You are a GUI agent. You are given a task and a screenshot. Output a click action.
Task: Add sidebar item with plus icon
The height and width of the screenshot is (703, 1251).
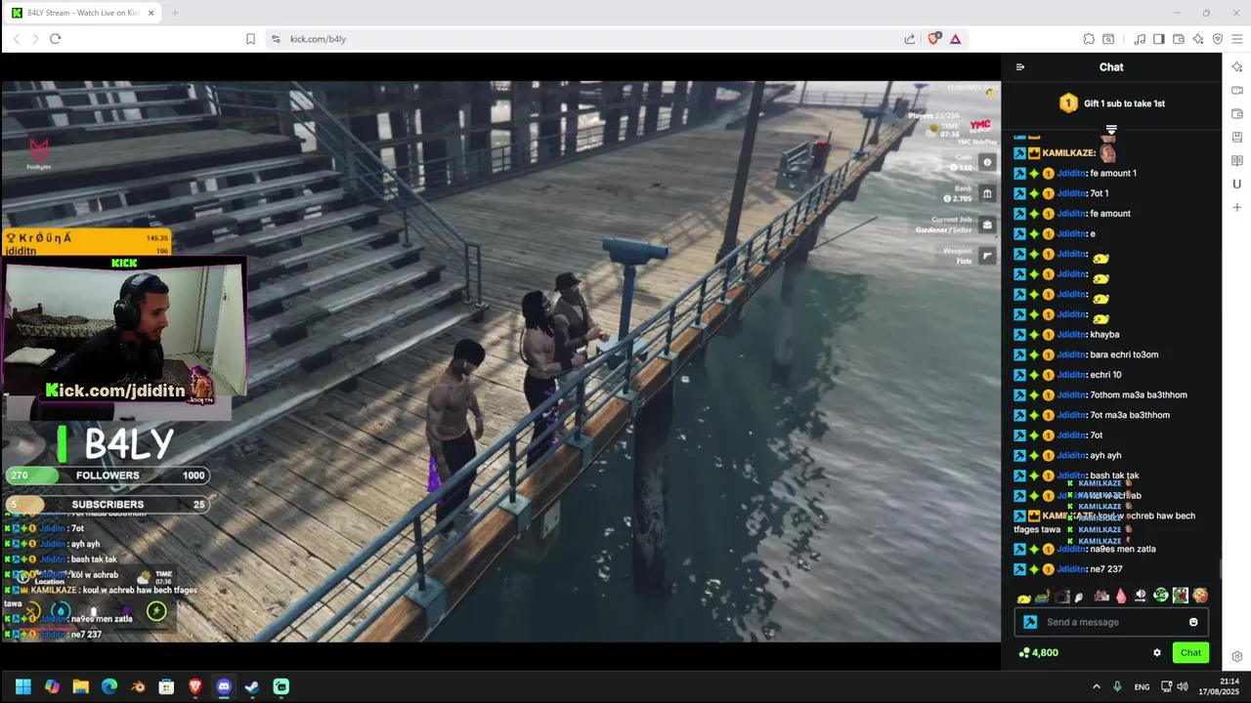(x=1237, y=207)
